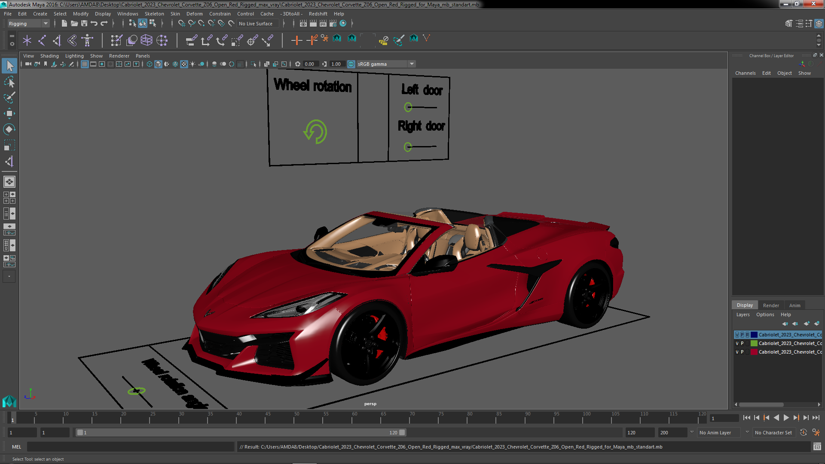Viewport: 825px width, 464px height.
Task: Toggle visibility V of green Cabriolet layer
Action: point(737,343)
